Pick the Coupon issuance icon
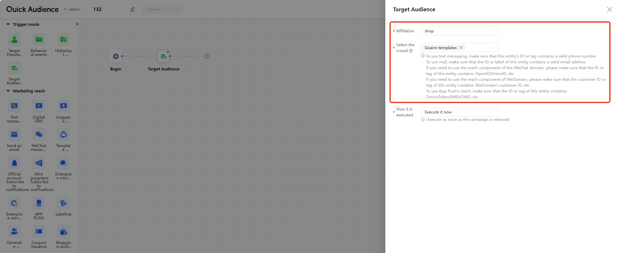The height and width of the screenshot is (253, 618). pos(39,231)
